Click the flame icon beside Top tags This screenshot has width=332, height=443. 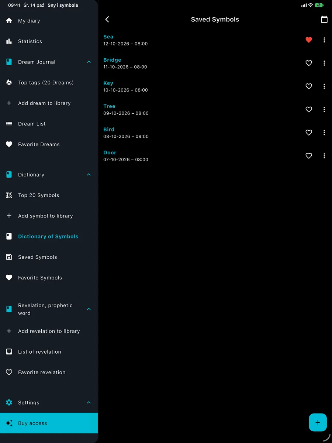9,83
